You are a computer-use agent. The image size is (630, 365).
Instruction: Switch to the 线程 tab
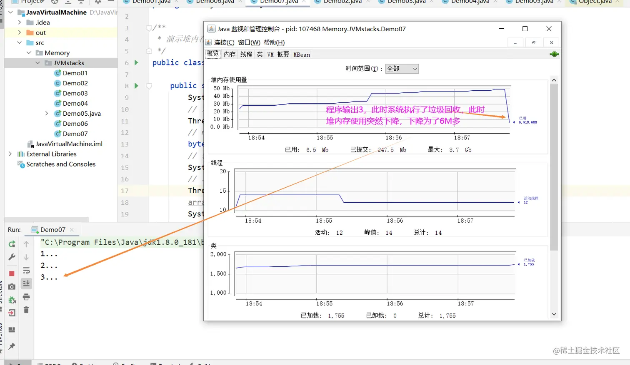[246, 55]
